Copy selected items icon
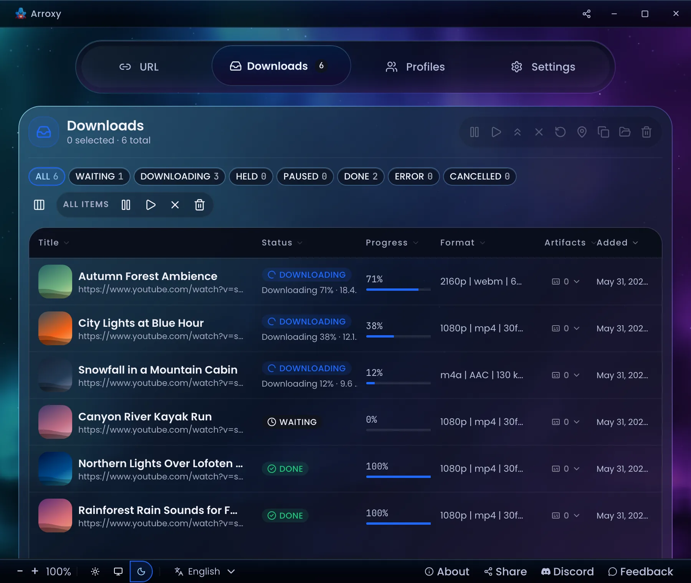The image size is (691, 583). pyautogui.click(x=603, y=132)
